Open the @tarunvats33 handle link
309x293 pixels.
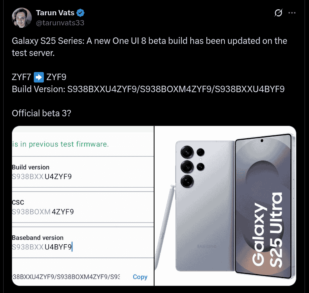(x=60, y=23)
